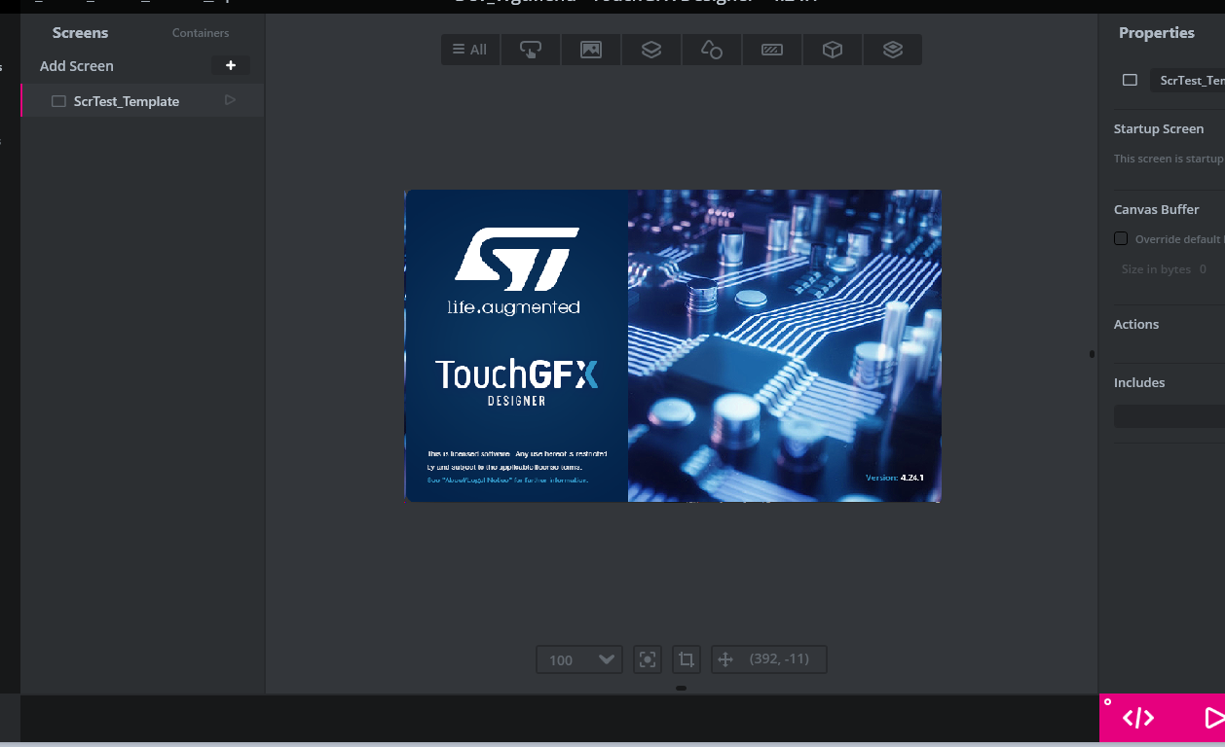Image resolution: width=1225 pixels, height=747 pixels.
Task: Open the zoom level dropdown
Action: tap(579, 659)
